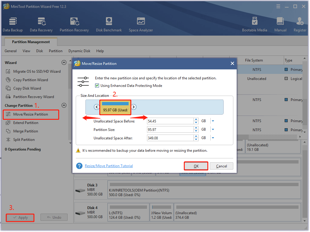Collapse the Wizard section
Image resolution: width=310 pixels, height=232 pixels.
click(x=64, y=62)
